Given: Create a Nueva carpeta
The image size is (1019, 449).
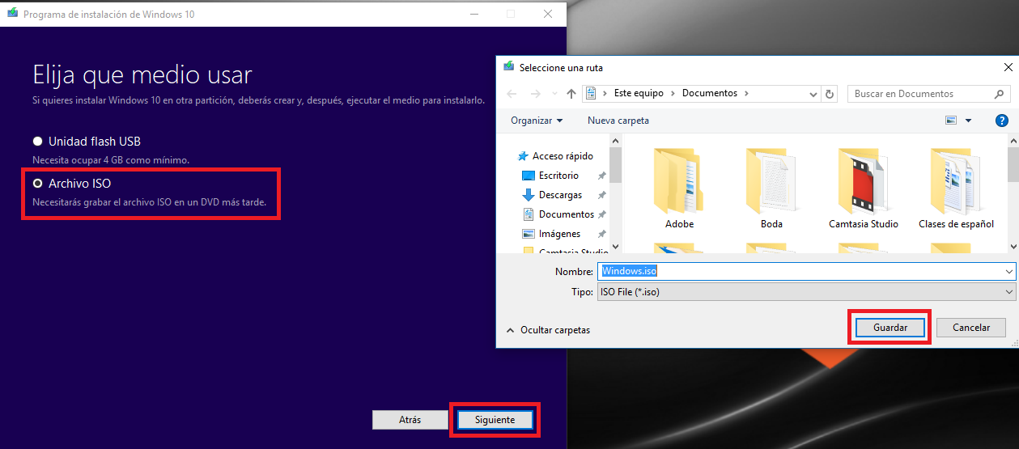Looking at the screenshot, I should 618,121.
